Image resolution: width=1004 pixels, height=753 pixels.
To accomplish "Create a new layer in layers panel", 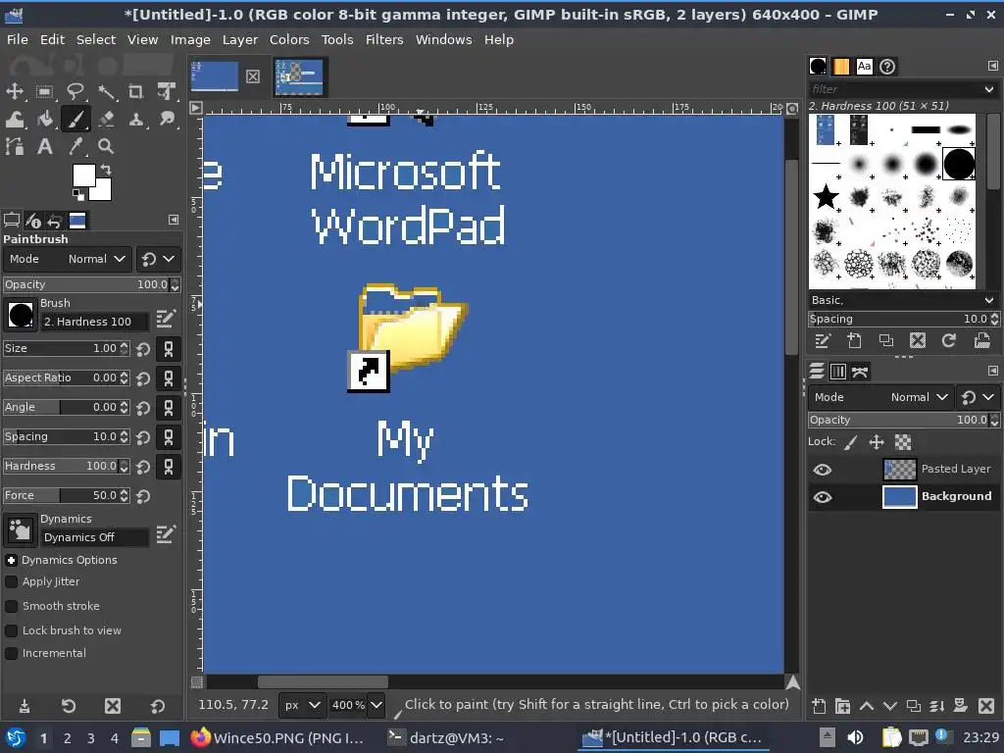I will pos(819,706).
